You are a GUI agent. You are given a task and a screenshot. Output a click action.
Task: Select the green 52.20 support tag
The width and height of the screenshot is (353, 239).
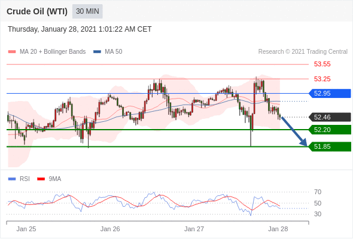tap(330, 130)
